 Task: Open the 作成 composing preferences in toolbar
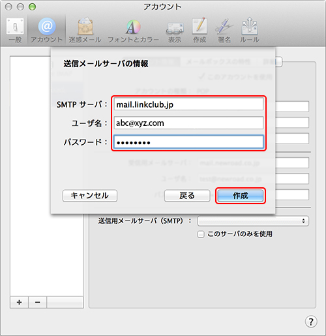(x=200, y=31)
